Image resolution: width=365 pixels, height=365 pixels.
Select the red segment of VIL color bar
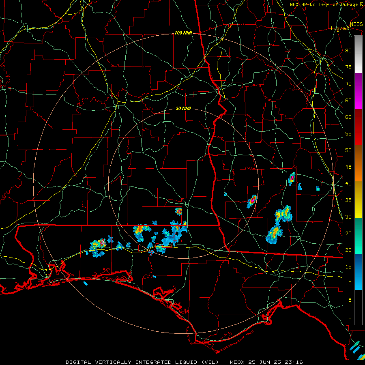pyautogui.click(x=358, y=127)
